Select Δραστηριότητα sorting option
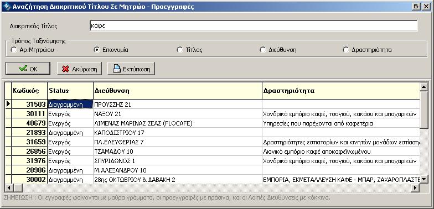 pyautogui.click(x=367, y=50)
